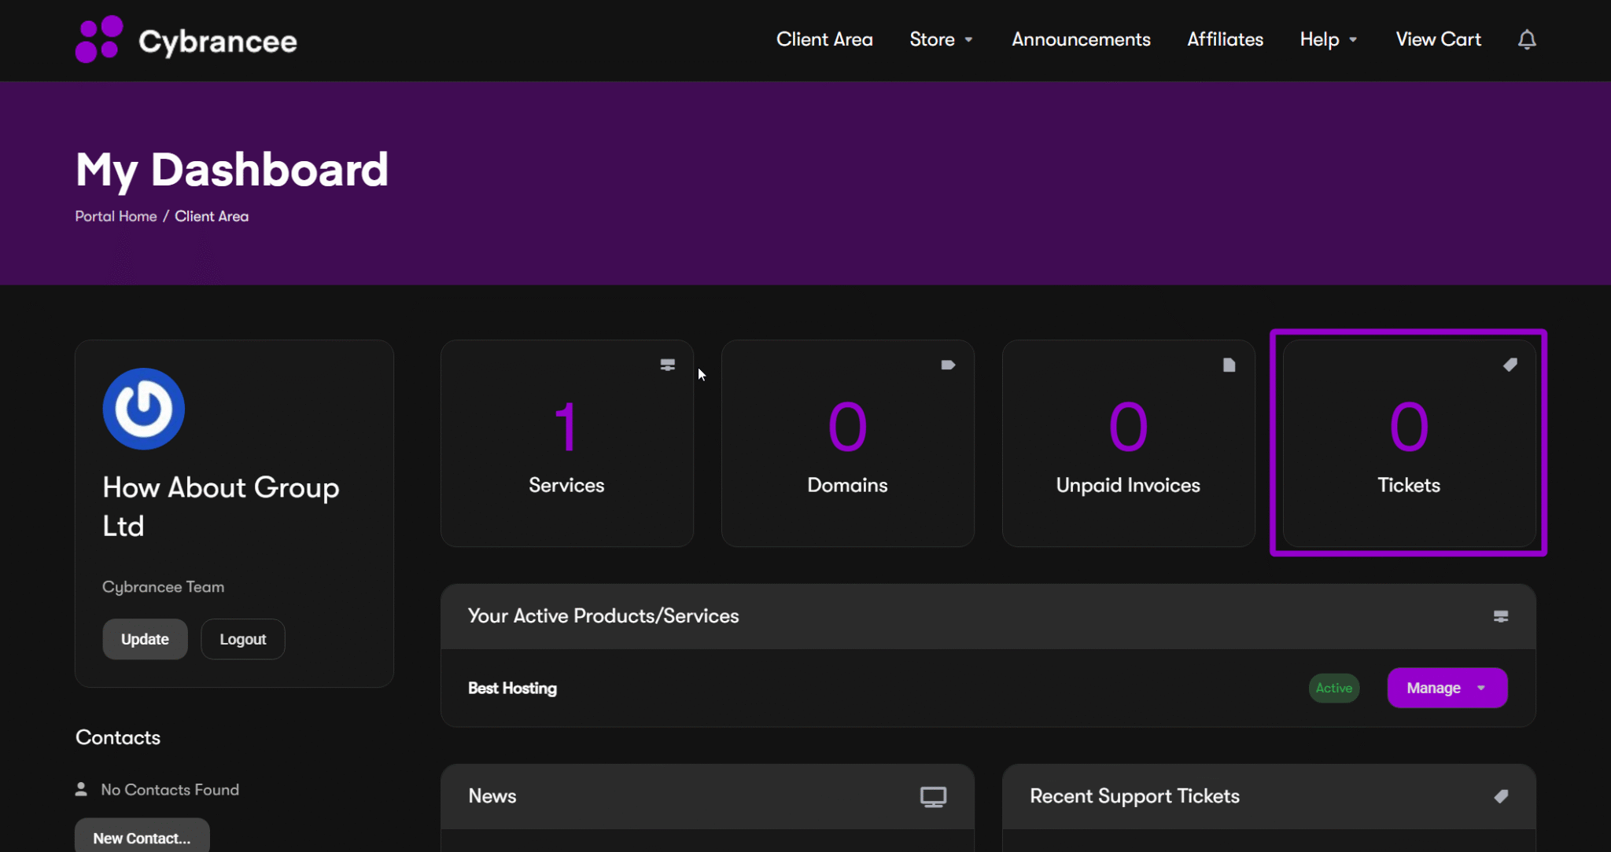Click the monitor icon in News panel
This screenshot has height=852, width=1611.
(x=933, y=797)
